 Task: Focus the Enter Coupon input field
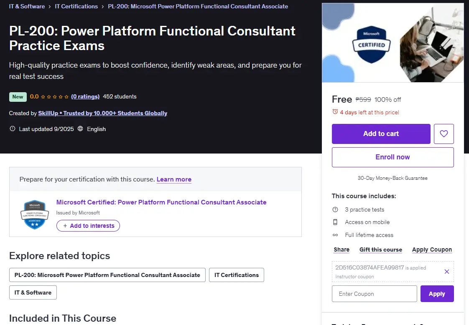pos(374,294)
